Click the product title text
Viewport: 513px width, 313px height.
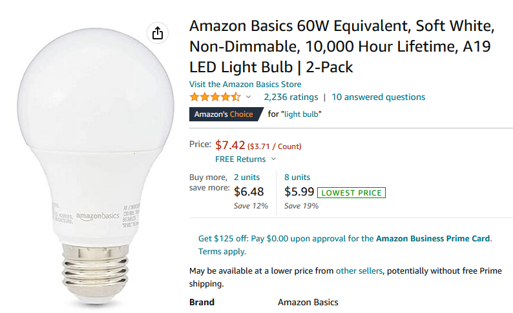[x=342, y=46]
